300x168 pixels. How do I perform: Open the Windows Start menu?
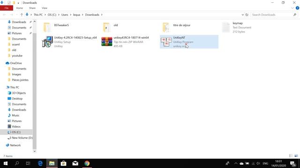(6, 163)
